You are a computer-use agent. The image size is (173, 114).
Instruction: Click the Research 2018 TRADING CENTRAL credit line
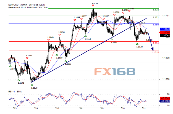point(28,7)
